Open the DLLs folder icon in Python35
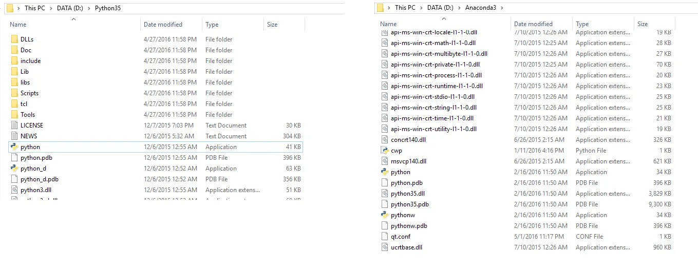The width and height of the screenshot is (698, 273). [x=14, y=39]
